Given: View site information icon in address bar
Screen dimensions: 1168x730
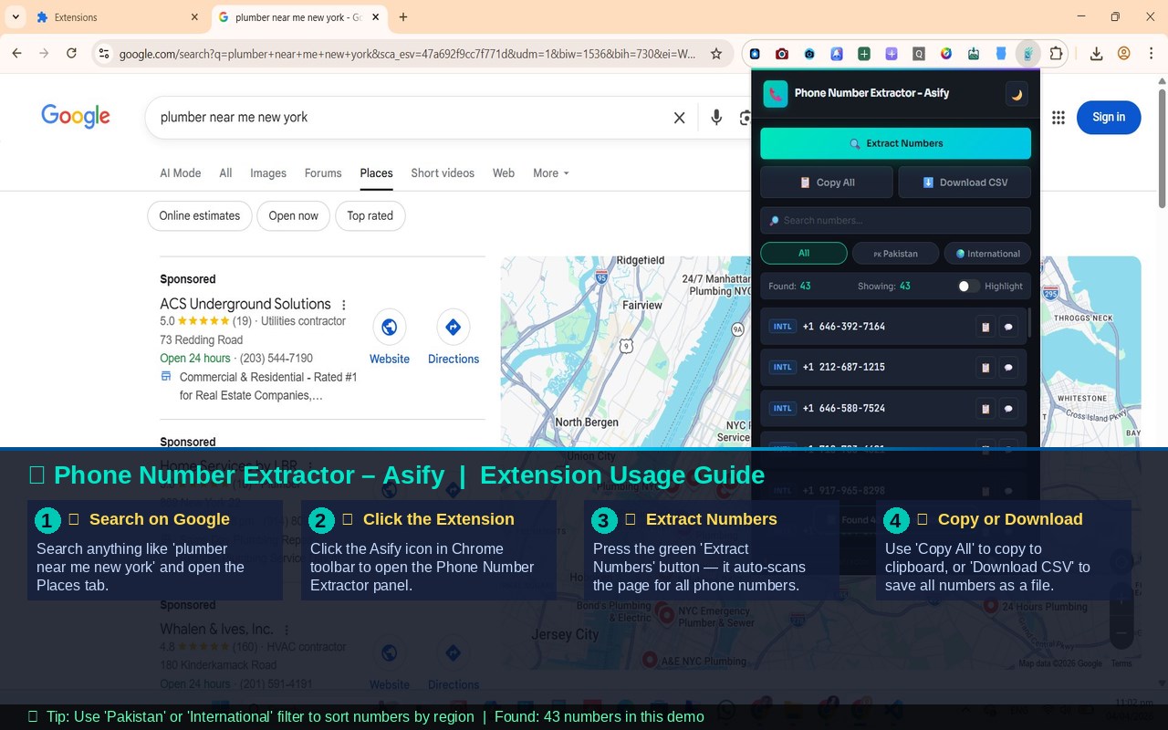Looking at the screenshot, I should pyautogui.click(x=104, y=54).
